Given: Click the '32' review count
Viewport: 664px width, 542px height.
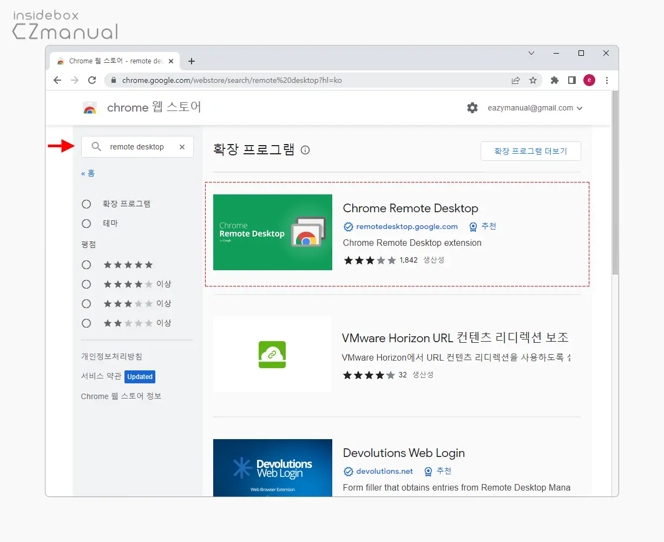Looking at the screenshot, I should 403,375.
